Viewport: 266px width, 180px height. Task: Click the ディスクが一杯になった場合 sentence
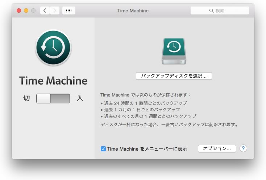[169, 124]
